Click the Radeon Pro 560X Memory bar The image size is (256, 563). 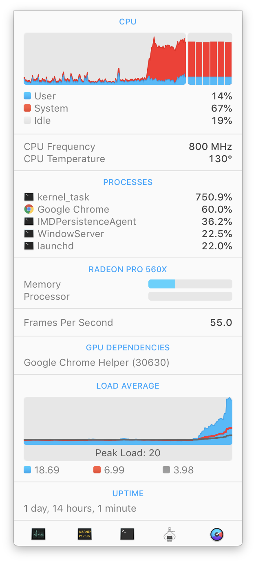190,284
